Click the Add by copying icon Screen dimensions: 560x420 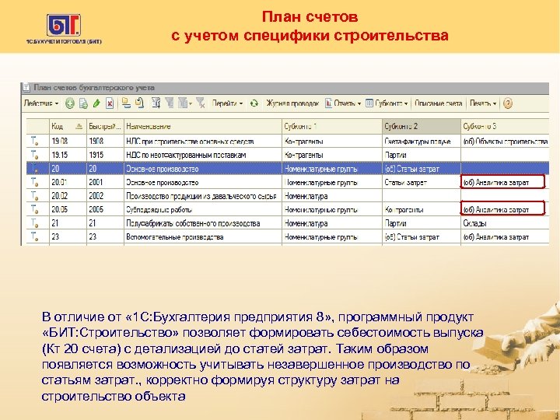(83, 103)
